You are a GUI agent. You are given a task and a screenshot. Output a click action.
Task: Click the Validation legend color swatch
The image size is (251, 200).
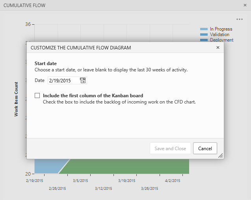click(204, 35)
